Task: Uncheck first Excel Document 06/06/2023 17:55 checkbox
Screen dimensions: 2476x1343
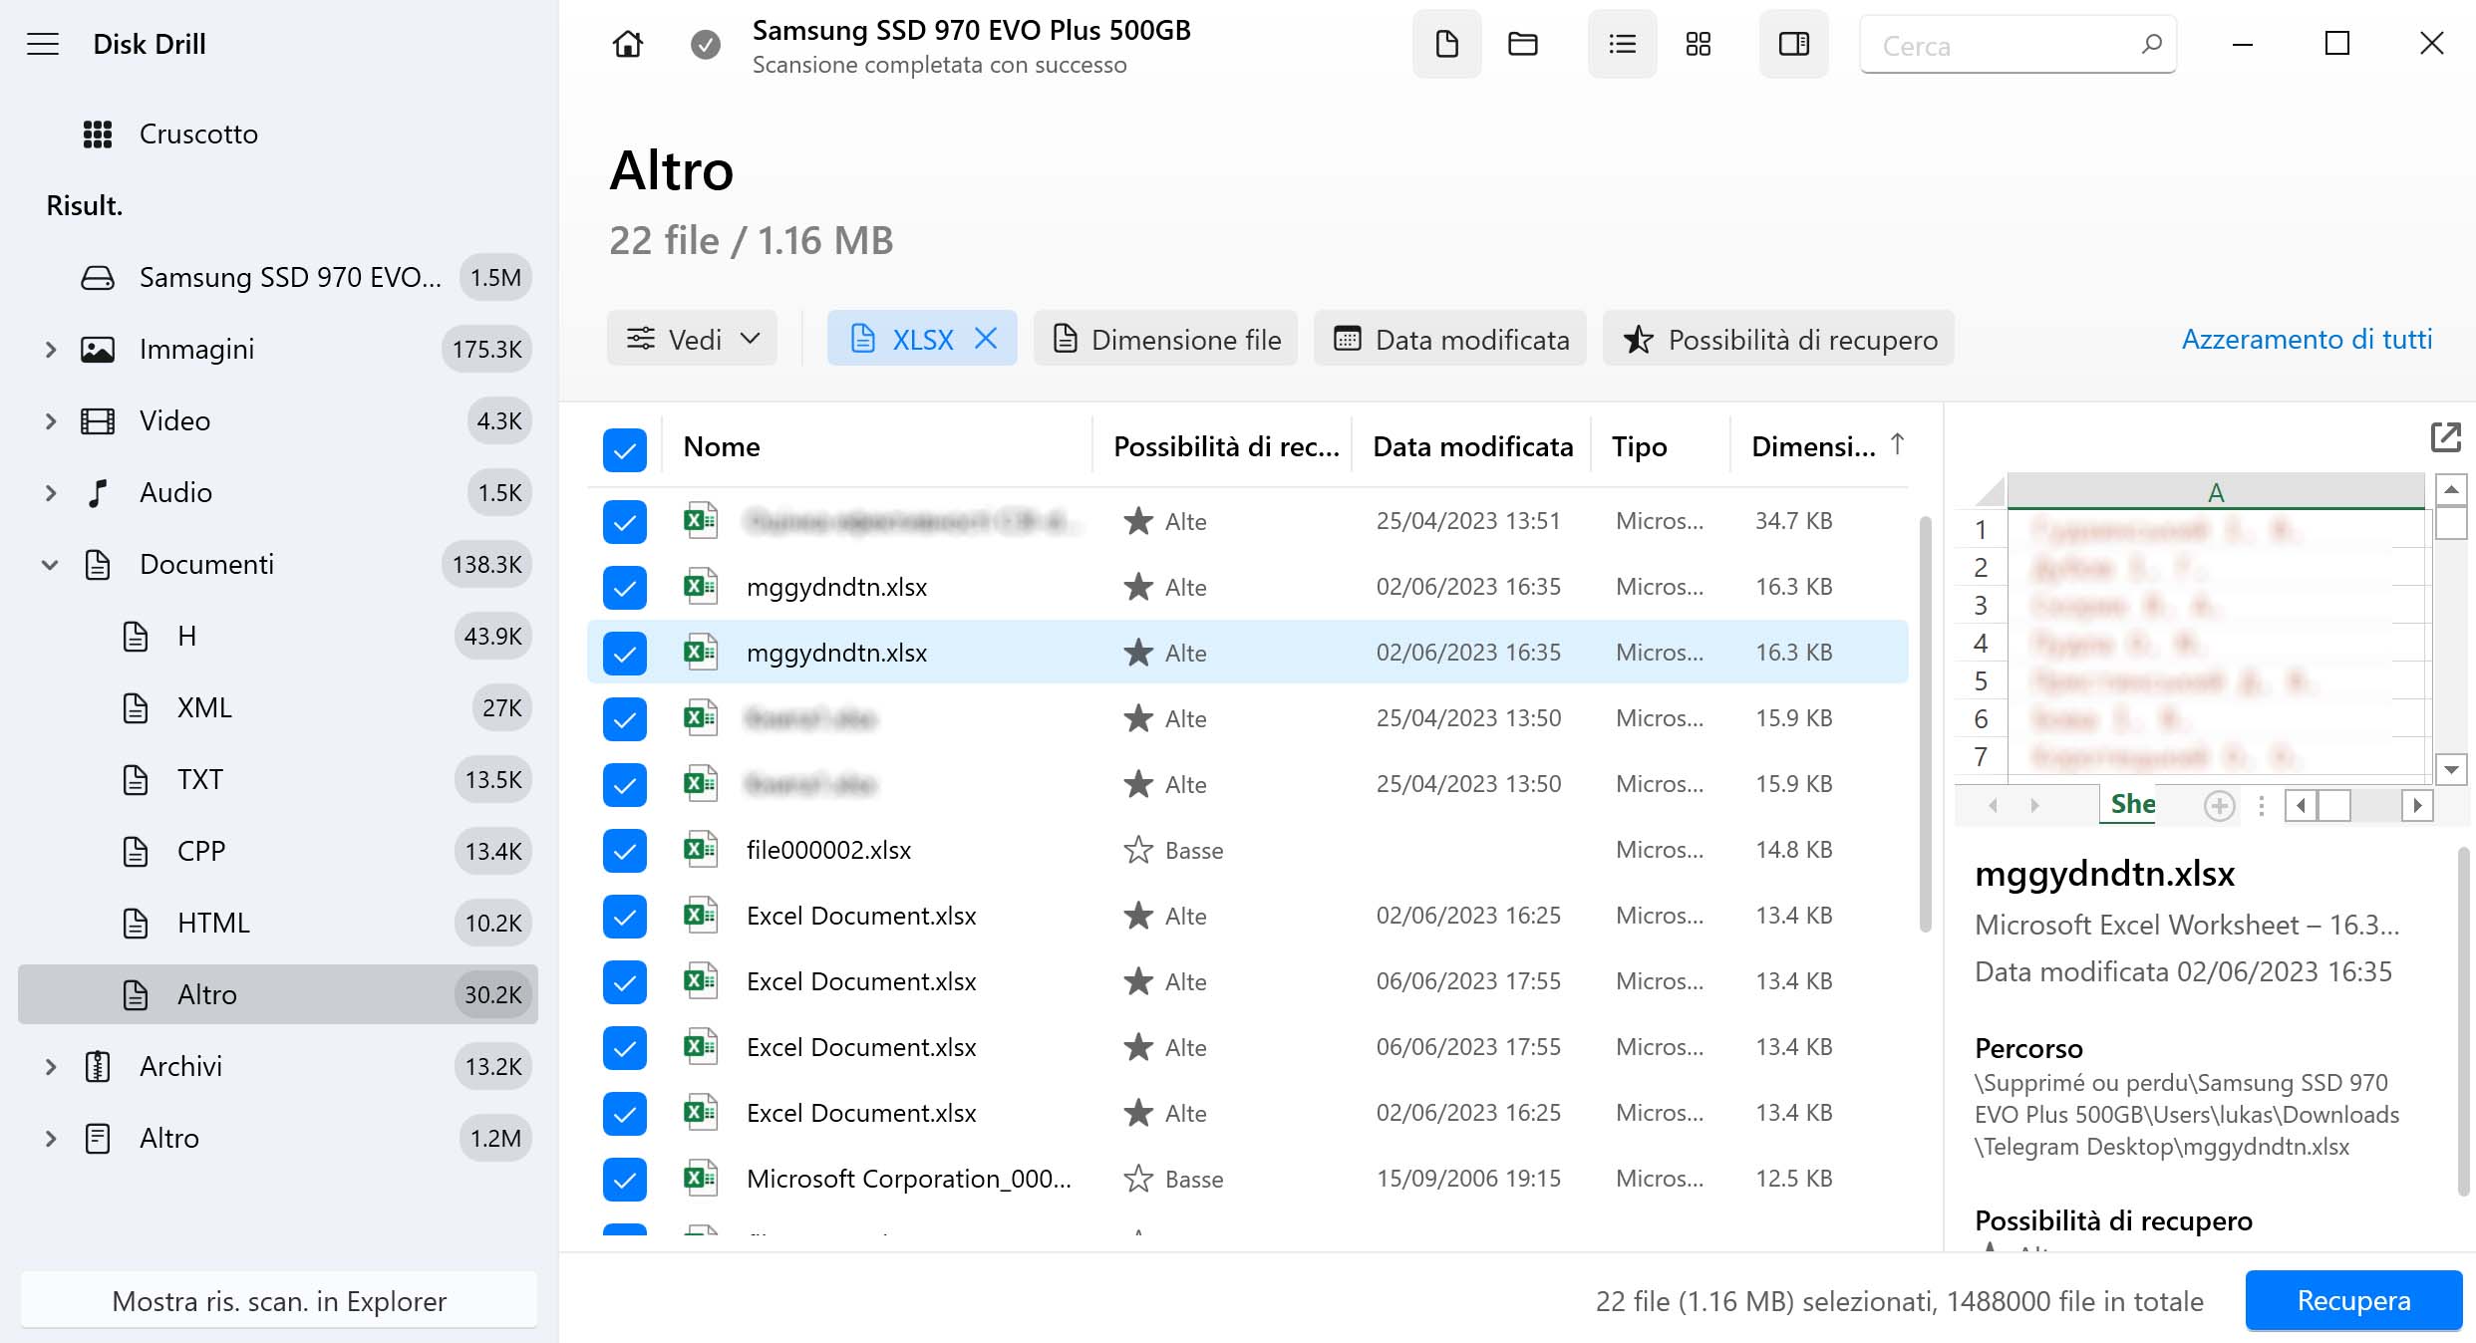Action: (x=625, y=982)
